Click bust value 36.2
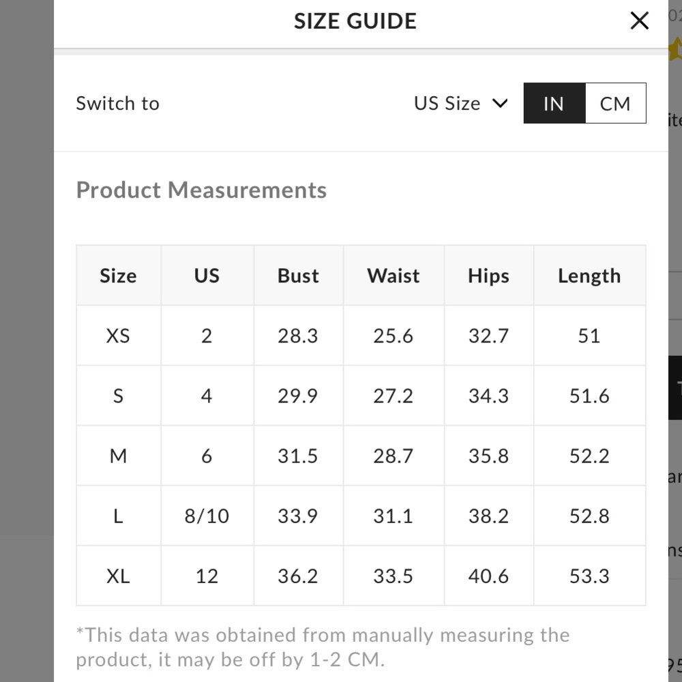682x682 pixels. tap(299, 576)
